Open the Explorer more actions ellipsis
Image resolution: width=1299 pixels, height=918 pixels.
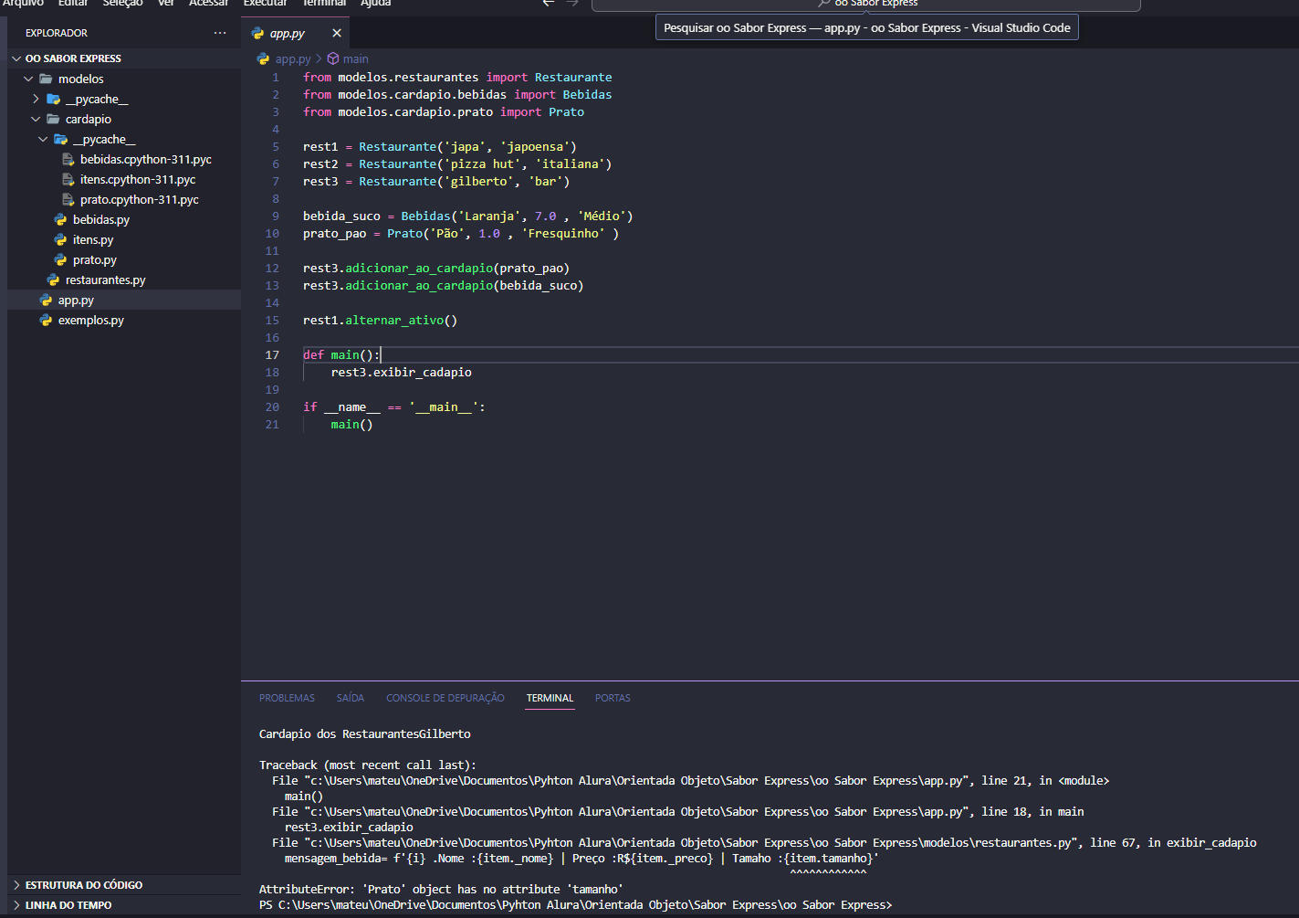pyautogui.click(x=220, y=33)
